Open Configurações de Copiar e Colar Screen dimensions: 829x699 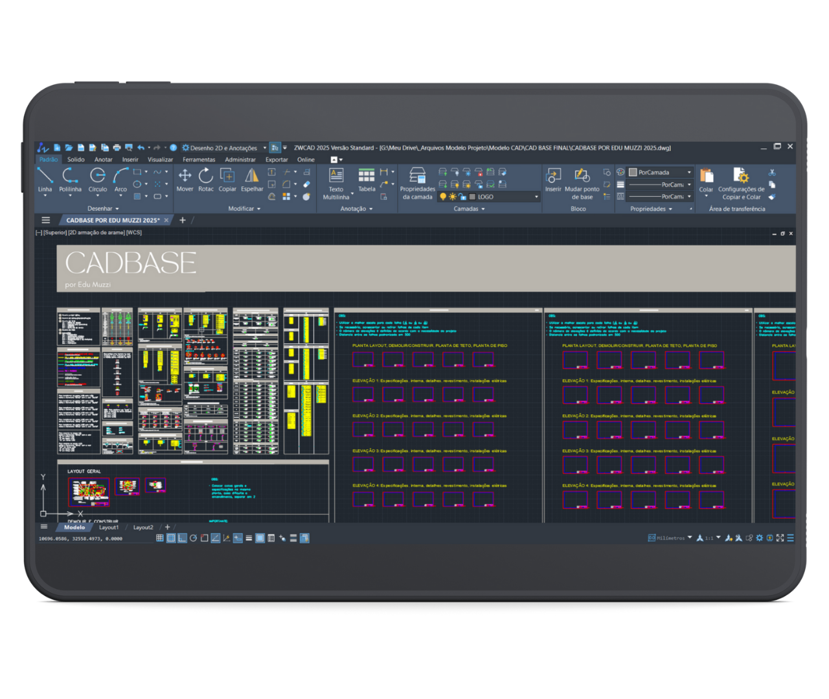[x=742, y=184]
